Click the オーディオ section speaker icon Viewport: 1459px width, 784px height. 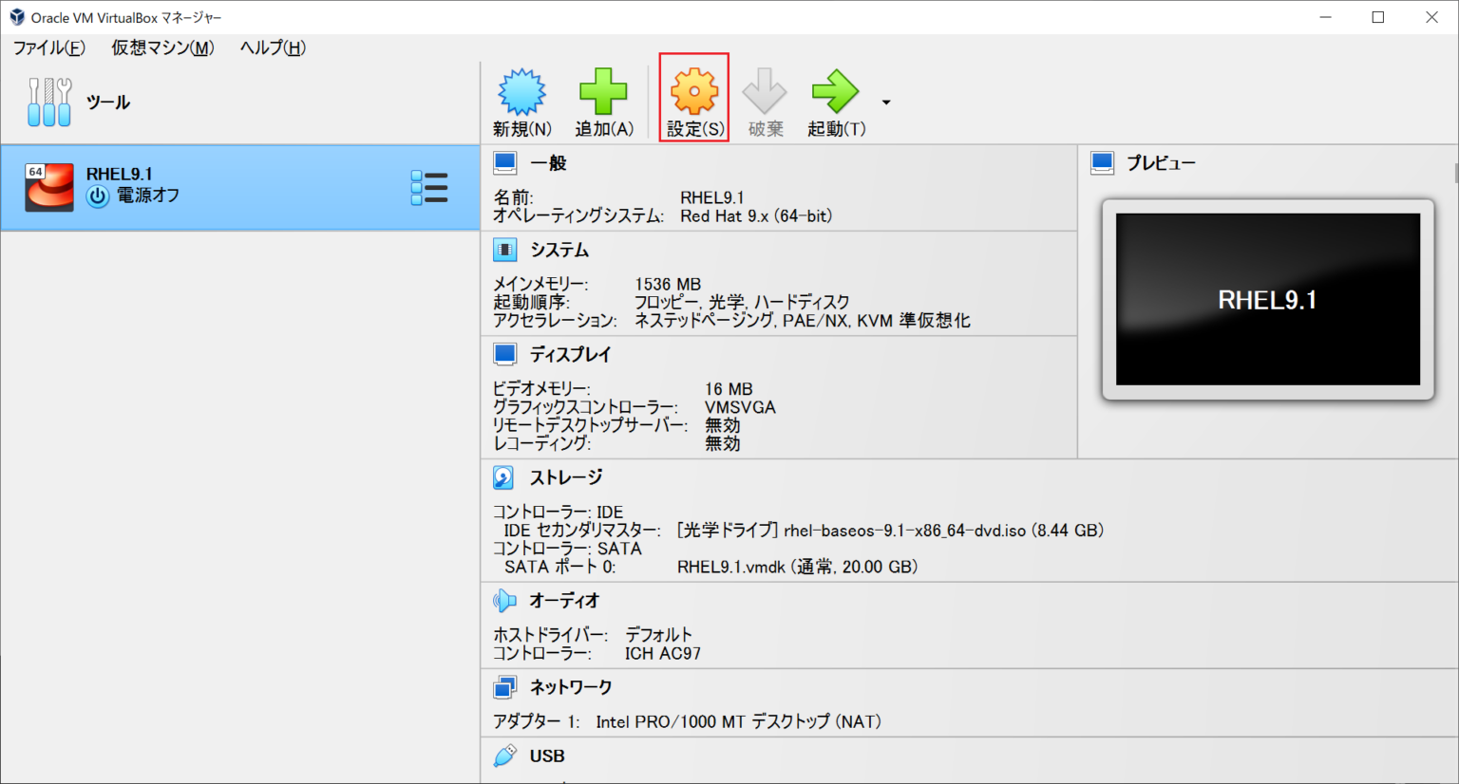(x=504, y=599)
